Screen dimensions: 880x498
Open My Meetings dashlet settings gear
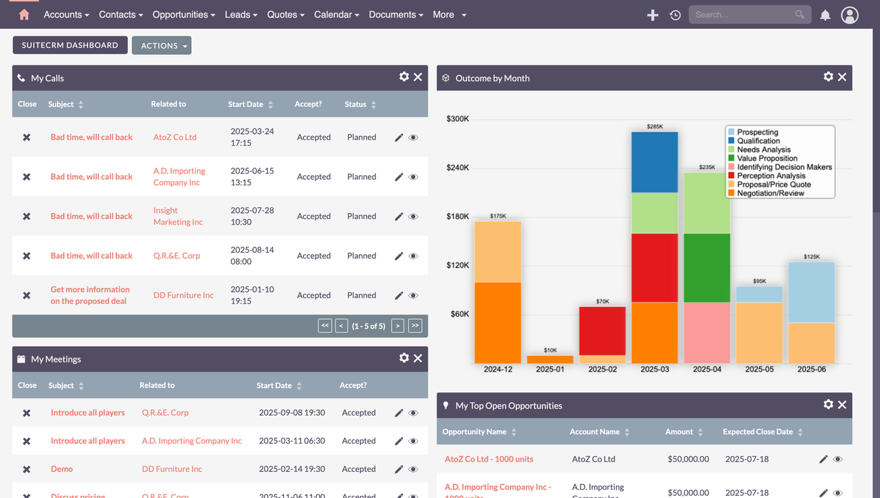pos(404,358)
